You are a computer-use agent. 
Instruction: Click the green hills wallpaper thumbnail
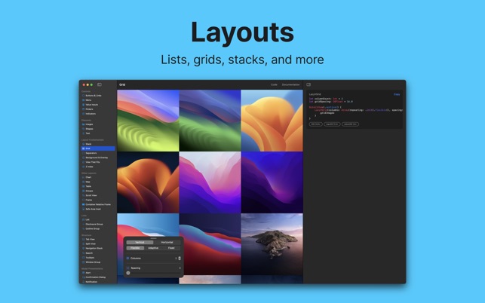click(x=148, y=121)
